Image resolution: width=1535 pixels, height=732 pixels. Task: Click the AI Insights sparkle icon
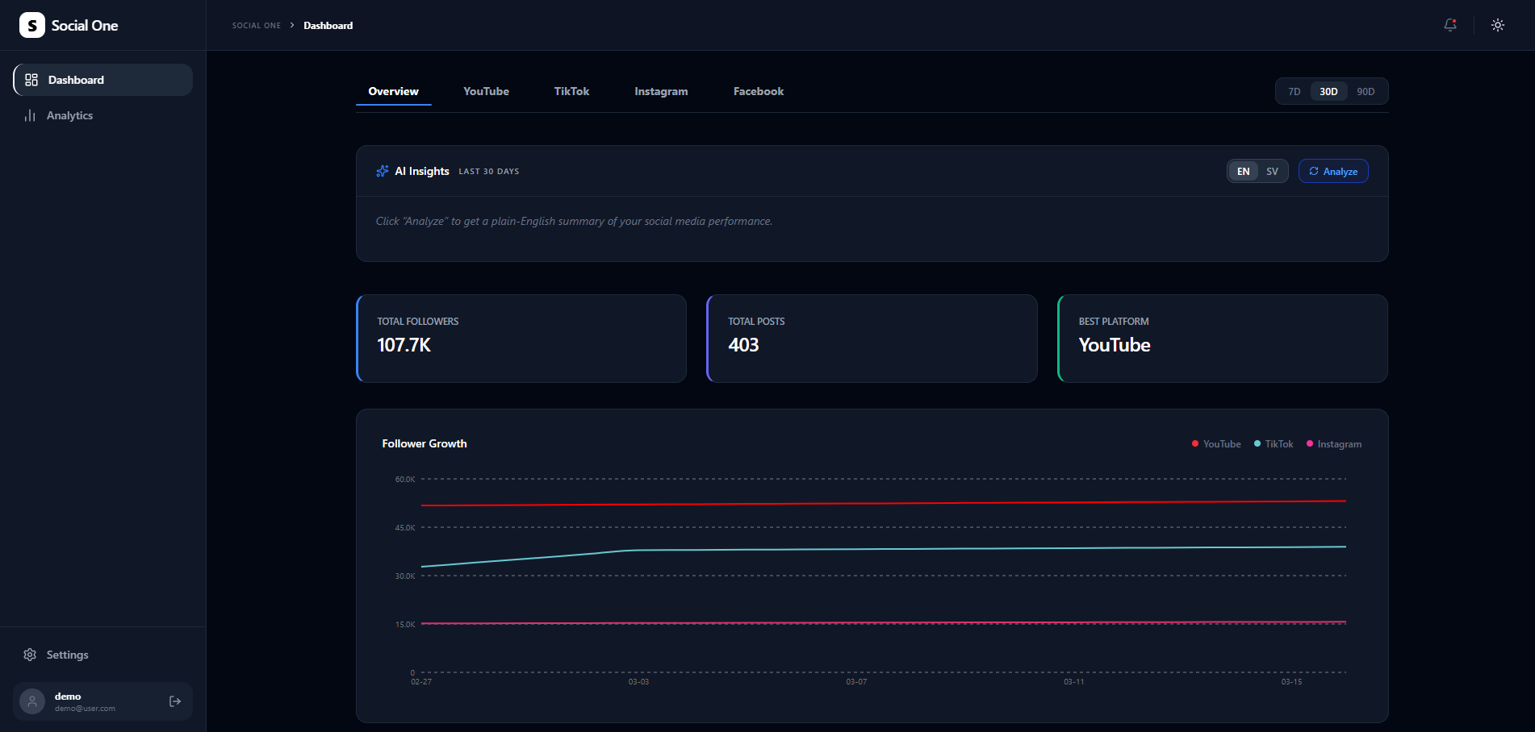coord(382,171)
